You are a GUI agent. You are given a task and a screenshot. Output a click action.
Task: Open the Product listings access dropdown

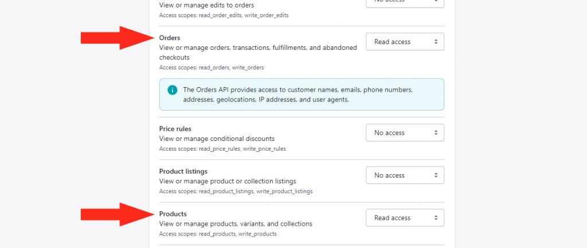pyautogui.click(x=405, y=175)
